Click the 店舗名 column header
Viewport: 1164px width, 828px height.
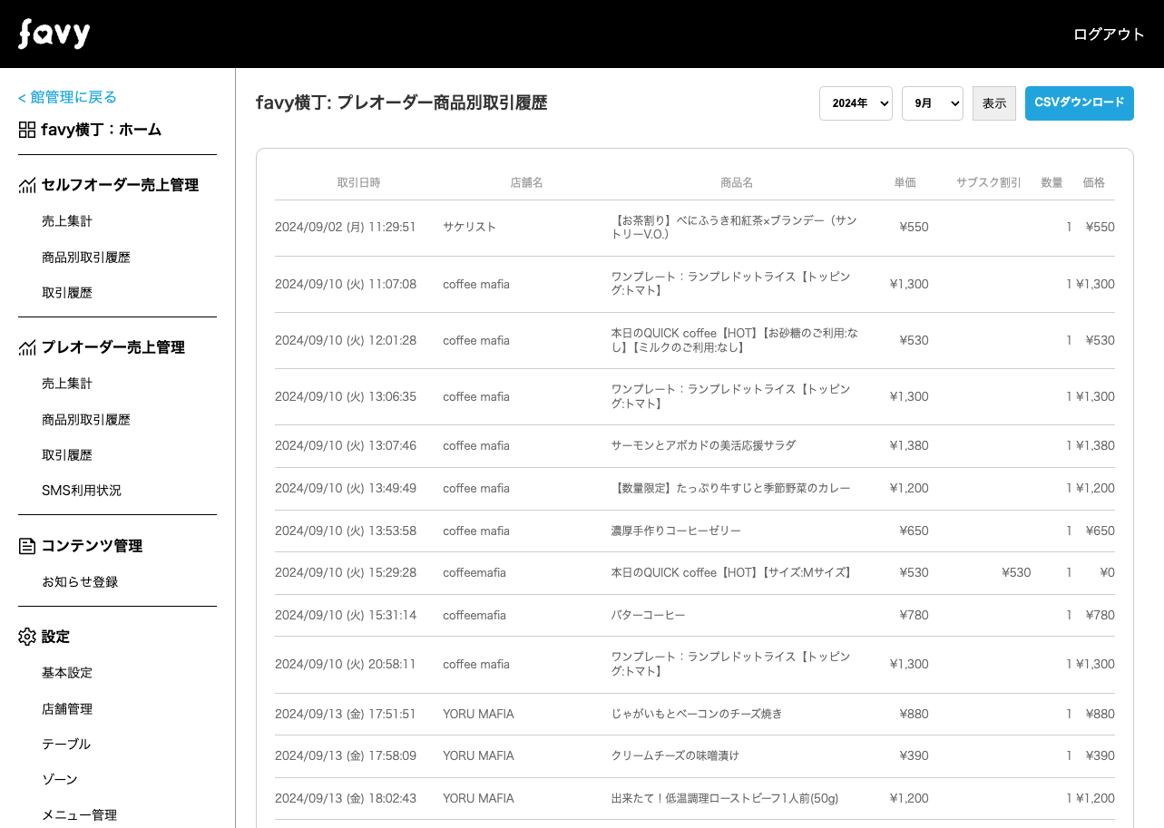coord(527,182)
